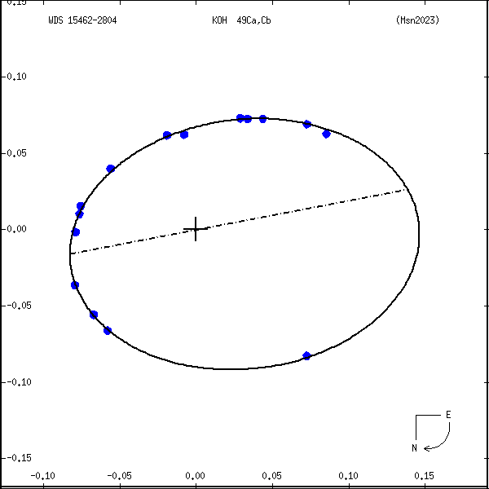
Task: Click the black cross marking the origin
Action: 196,229
